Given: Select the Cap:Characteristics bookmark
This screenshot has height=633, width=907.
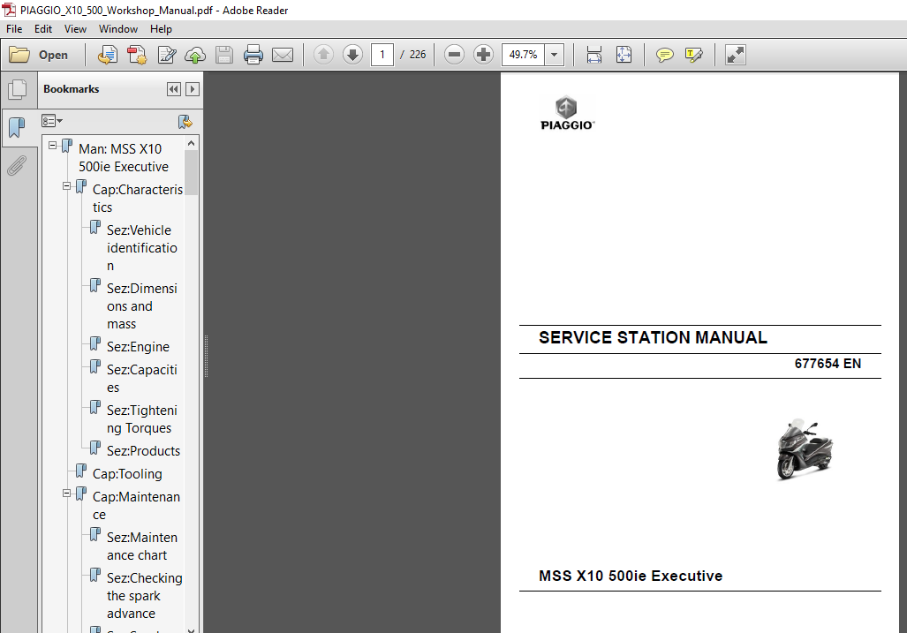Looking at the screenshot, I should click(x=138, y=199).
